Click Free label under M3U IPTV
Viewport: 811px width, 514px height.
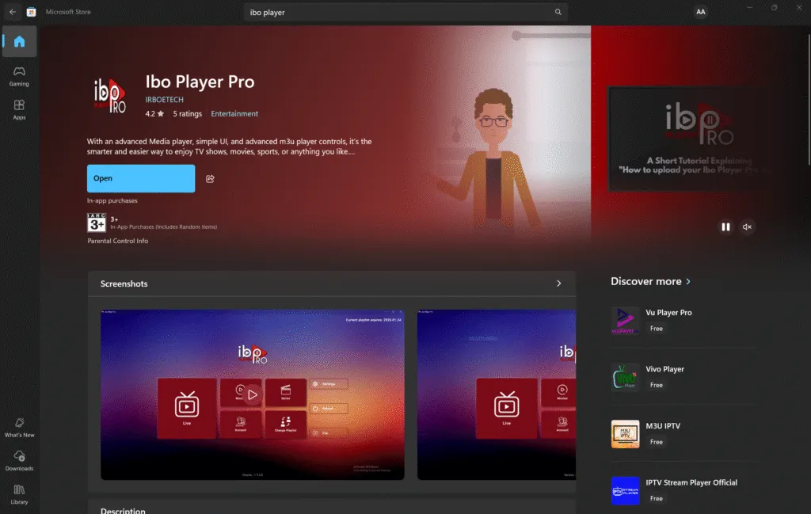657,442
